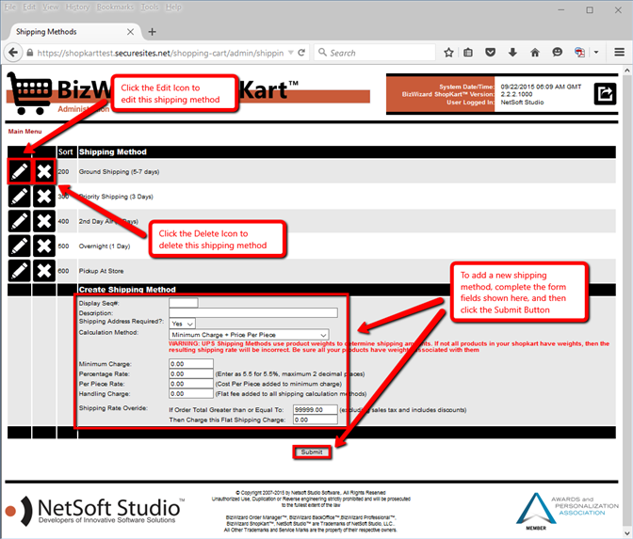Click the Minimum Charge input field

point(191,364)
